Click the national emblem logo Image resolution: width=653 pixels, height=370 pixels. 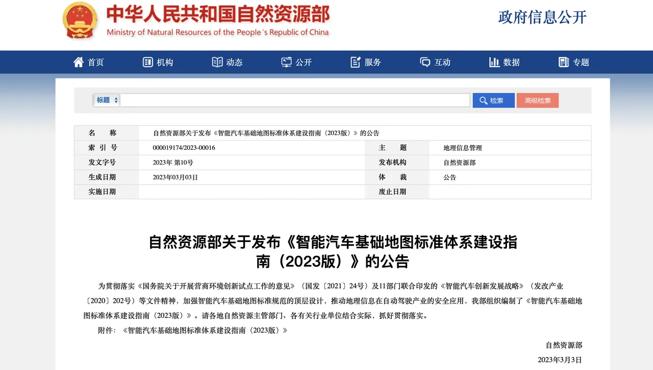[x=80, y=21]
